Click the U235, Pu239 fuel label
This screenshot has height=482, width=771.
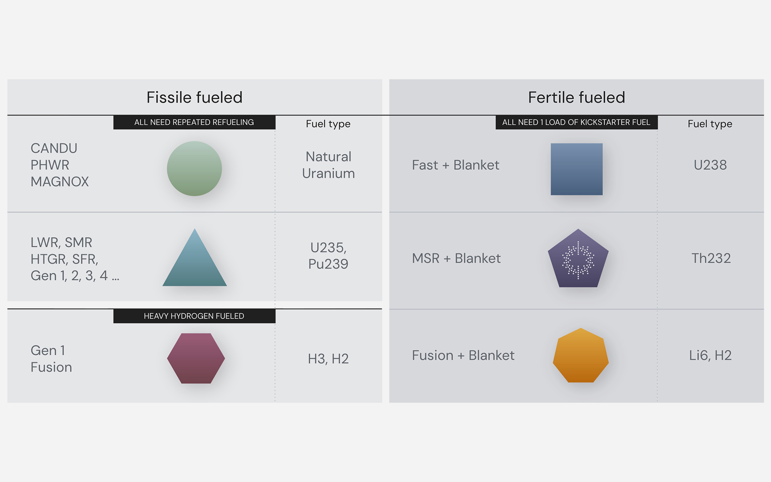pos(328,255)
